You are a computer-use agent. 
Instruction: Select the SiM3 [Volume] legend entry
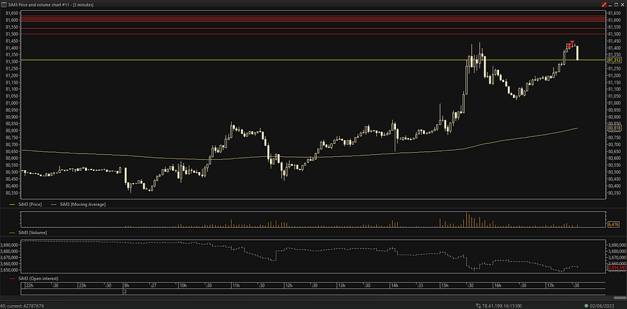tap(28, 232)
